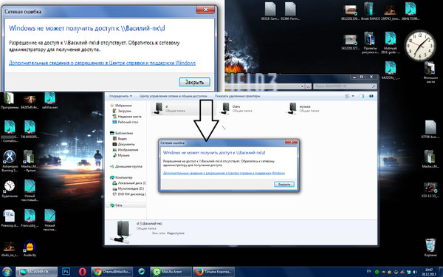Click the analog clock desktop gadget
Screen dimensions: 443x277
coord(419,45)
